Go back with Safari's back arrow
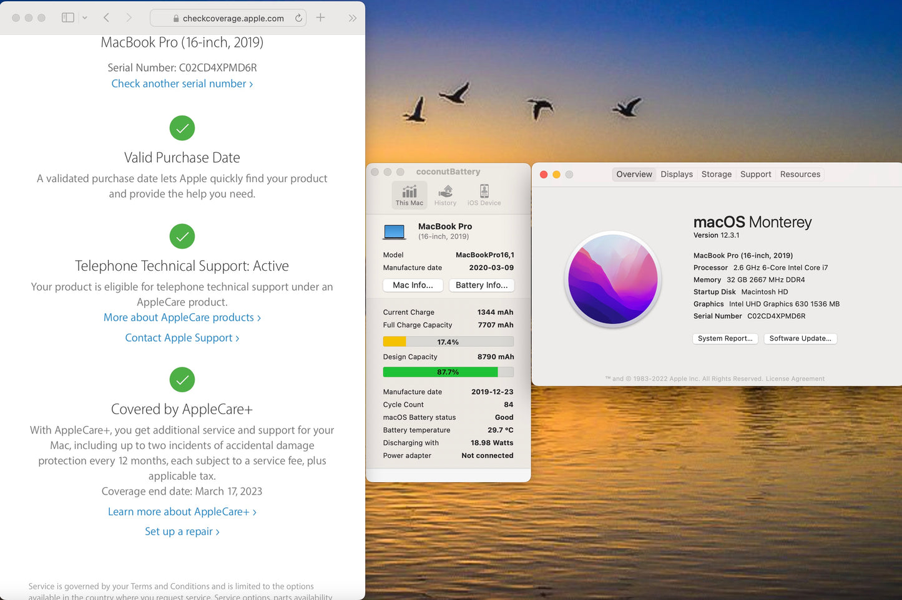 (106, 18)
